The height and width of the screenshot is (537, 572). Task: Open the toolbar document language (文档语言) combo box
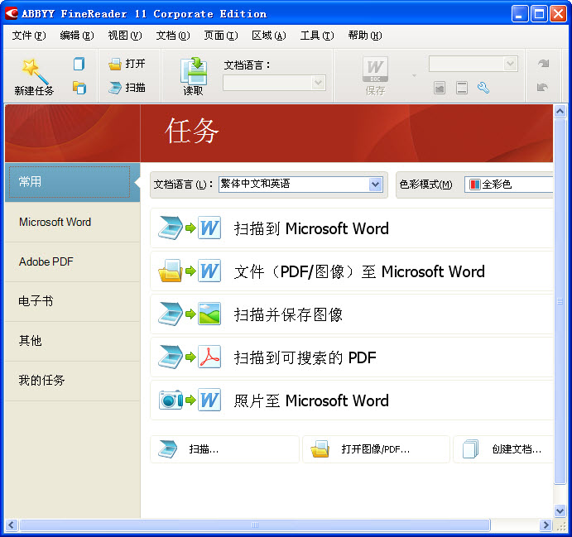(x=274, y=83)
